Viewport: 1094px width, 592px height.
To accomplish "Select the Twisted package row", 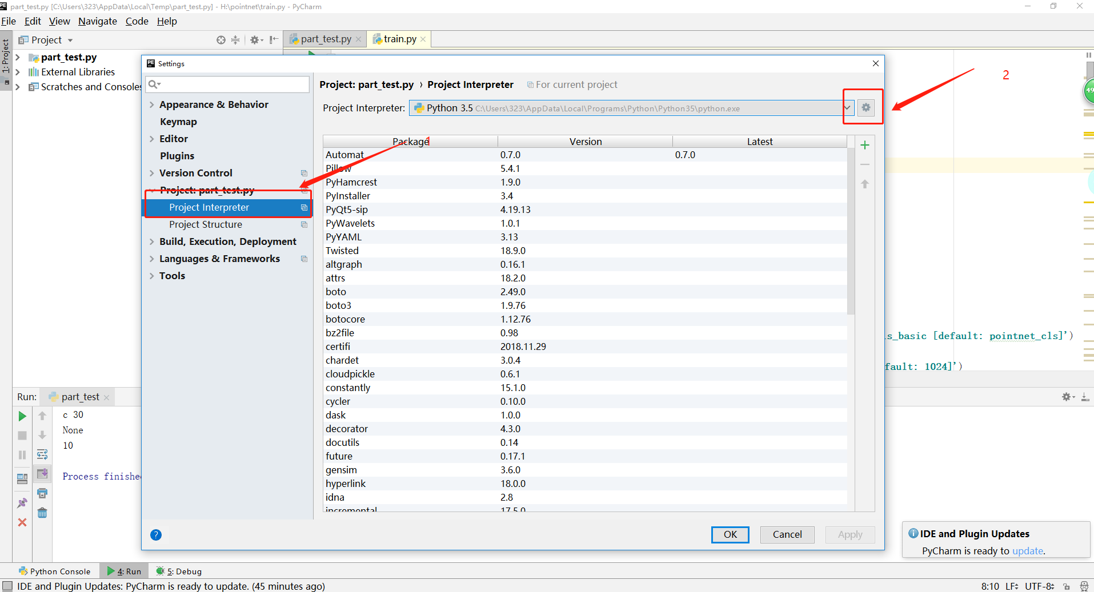I will coord(585,251).
